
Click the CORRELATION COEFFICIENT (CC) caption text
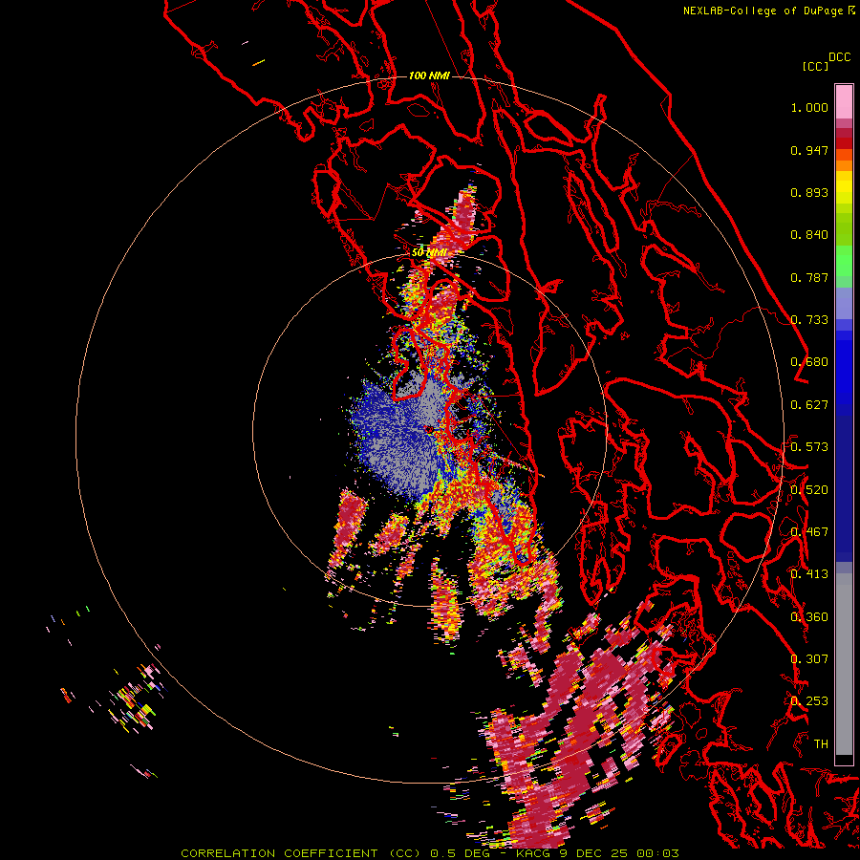301,853
